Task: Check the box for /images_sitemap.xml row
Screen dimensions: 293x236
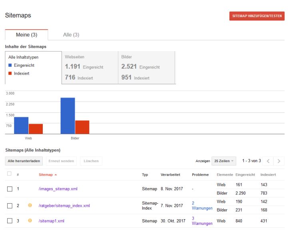Action: (x=10, y=189)
